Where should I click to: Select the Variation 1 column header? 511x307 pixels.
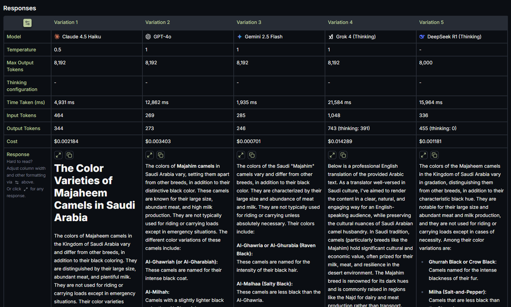[x=66, y=23]
